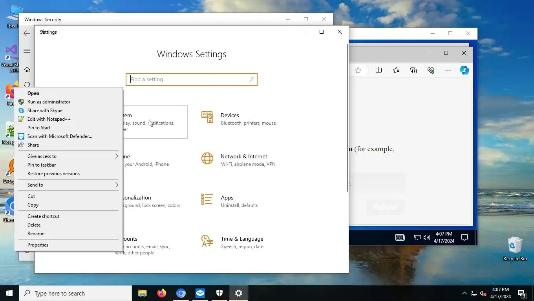Click the Settings window vertical scrollbar
The image size is (534, 301).
pos(347,118)
